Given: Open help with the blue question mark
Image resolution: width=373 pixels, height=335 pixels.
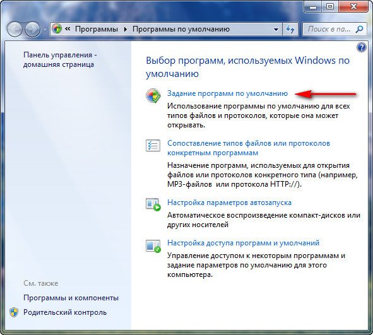Looking at the screenshot, I should click(x=361, y=47).
